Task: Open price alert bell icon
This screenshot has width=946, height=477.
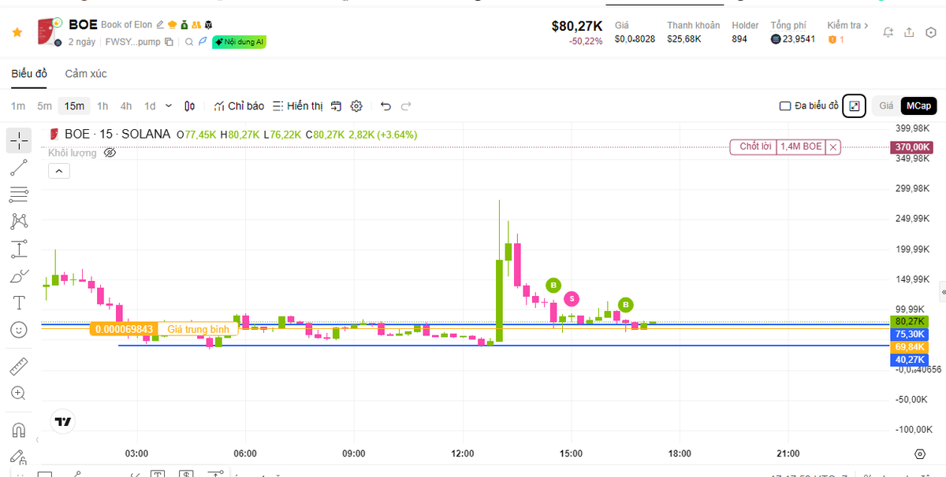Action: click(x=888, y=32)
